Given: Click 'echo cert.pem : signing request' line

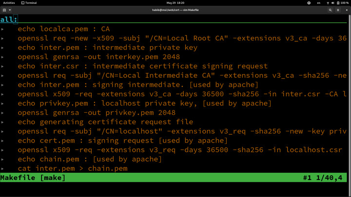Looking at the screenshot, I should 123,141.
